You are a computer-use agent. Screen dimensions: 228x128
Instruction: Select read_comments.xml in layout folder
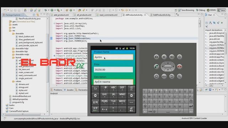pyautogui.click(x=26, y=75)
